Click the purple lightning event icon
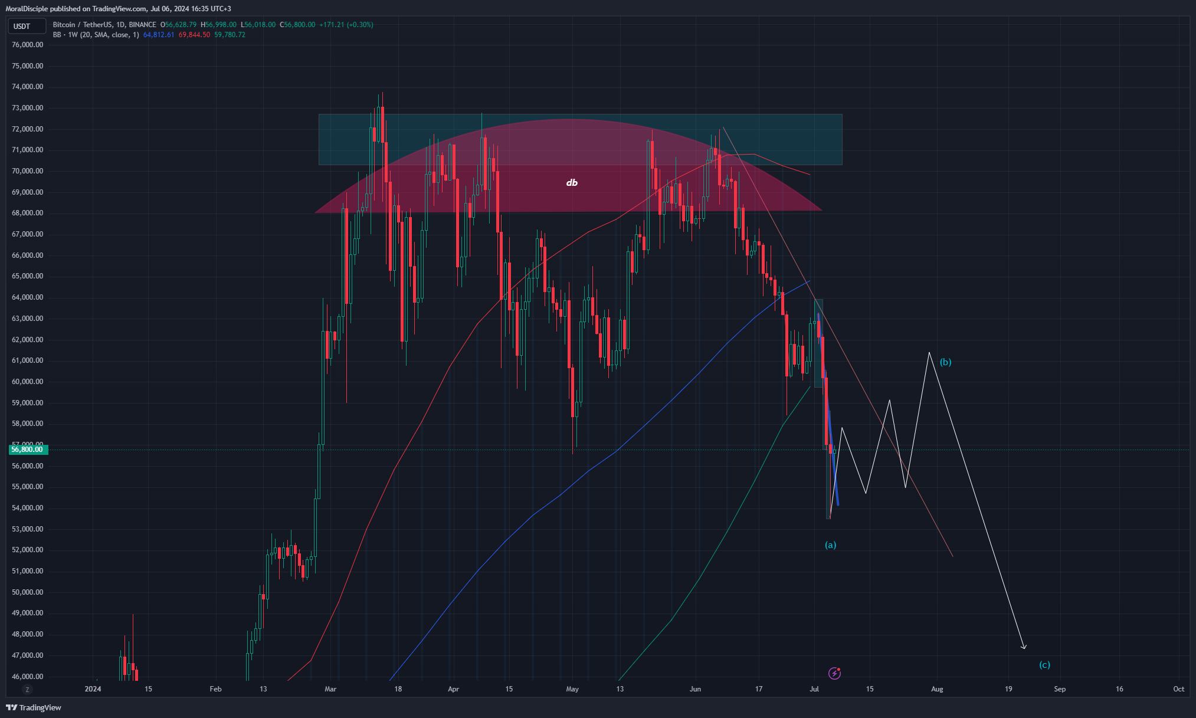This screenshot has height=718, width=1196. [x=834, y=673]
